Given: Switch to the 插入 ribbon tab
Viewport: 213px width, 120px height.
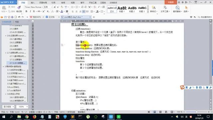Looking at the screenshot, I should 33,3.
